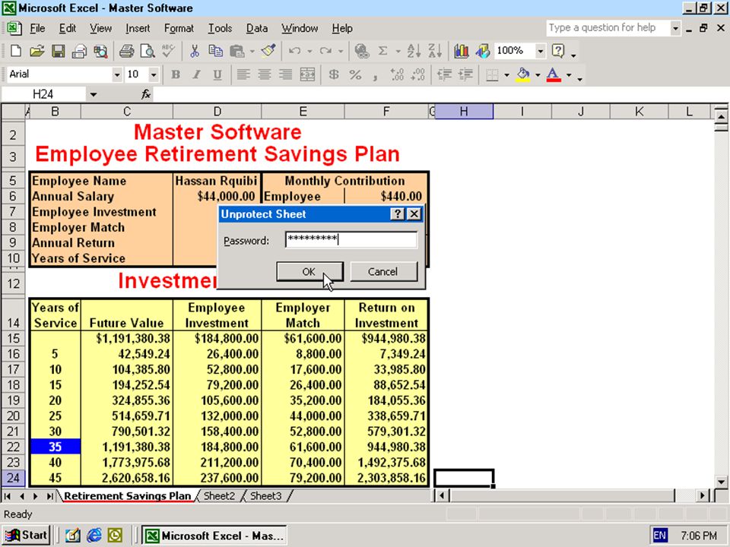Click the Microsoft Excel taskbar button
The width and height of the screenshot is (730, 547).
tap(214, 536)
